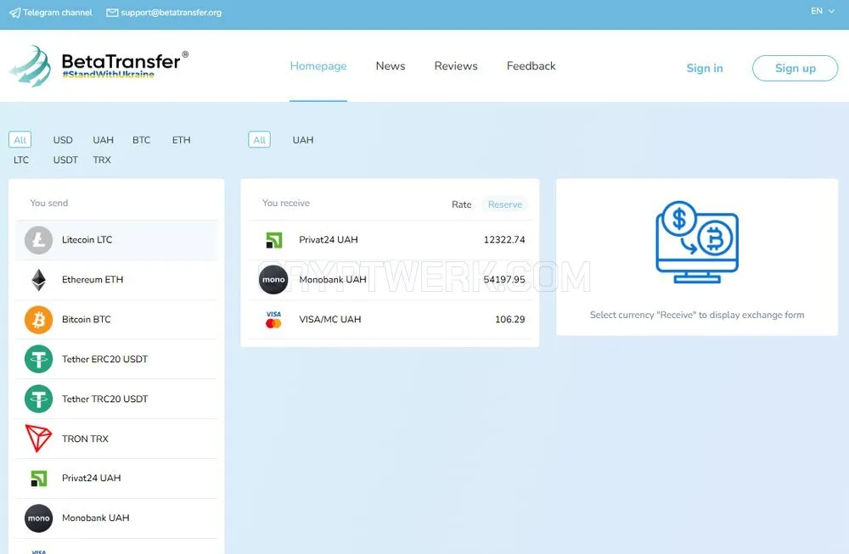Filter send currencies by USD

tap(63, 140)
